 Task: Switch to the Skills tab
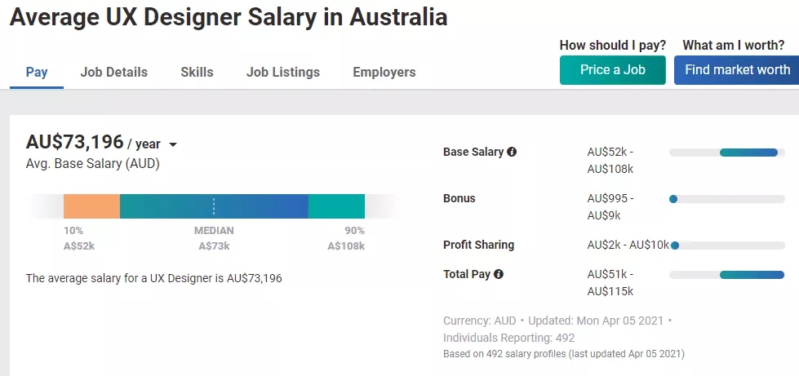coord(197,72)
